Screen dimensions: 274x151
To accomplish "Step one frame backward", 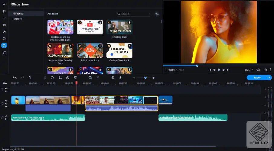I will point(214,70).
